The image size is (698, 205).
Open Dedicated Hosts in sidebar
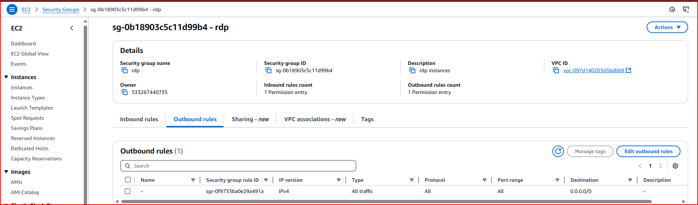30,148
